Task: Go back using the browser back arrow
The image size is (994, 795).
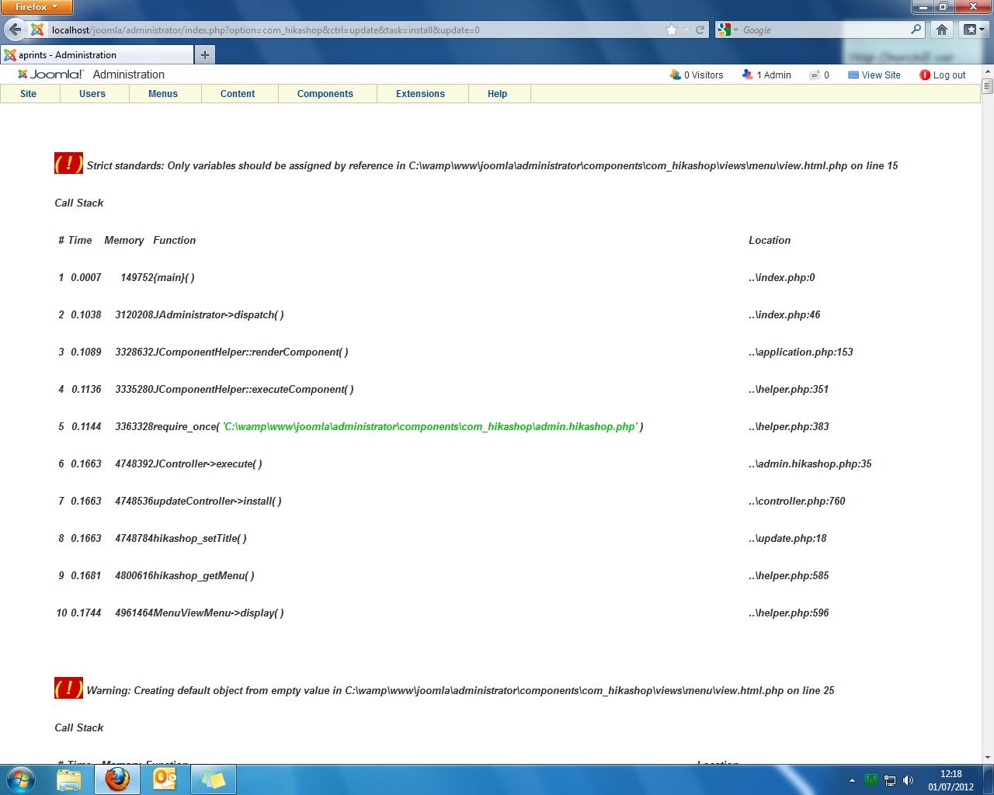Action: point(15,30)
